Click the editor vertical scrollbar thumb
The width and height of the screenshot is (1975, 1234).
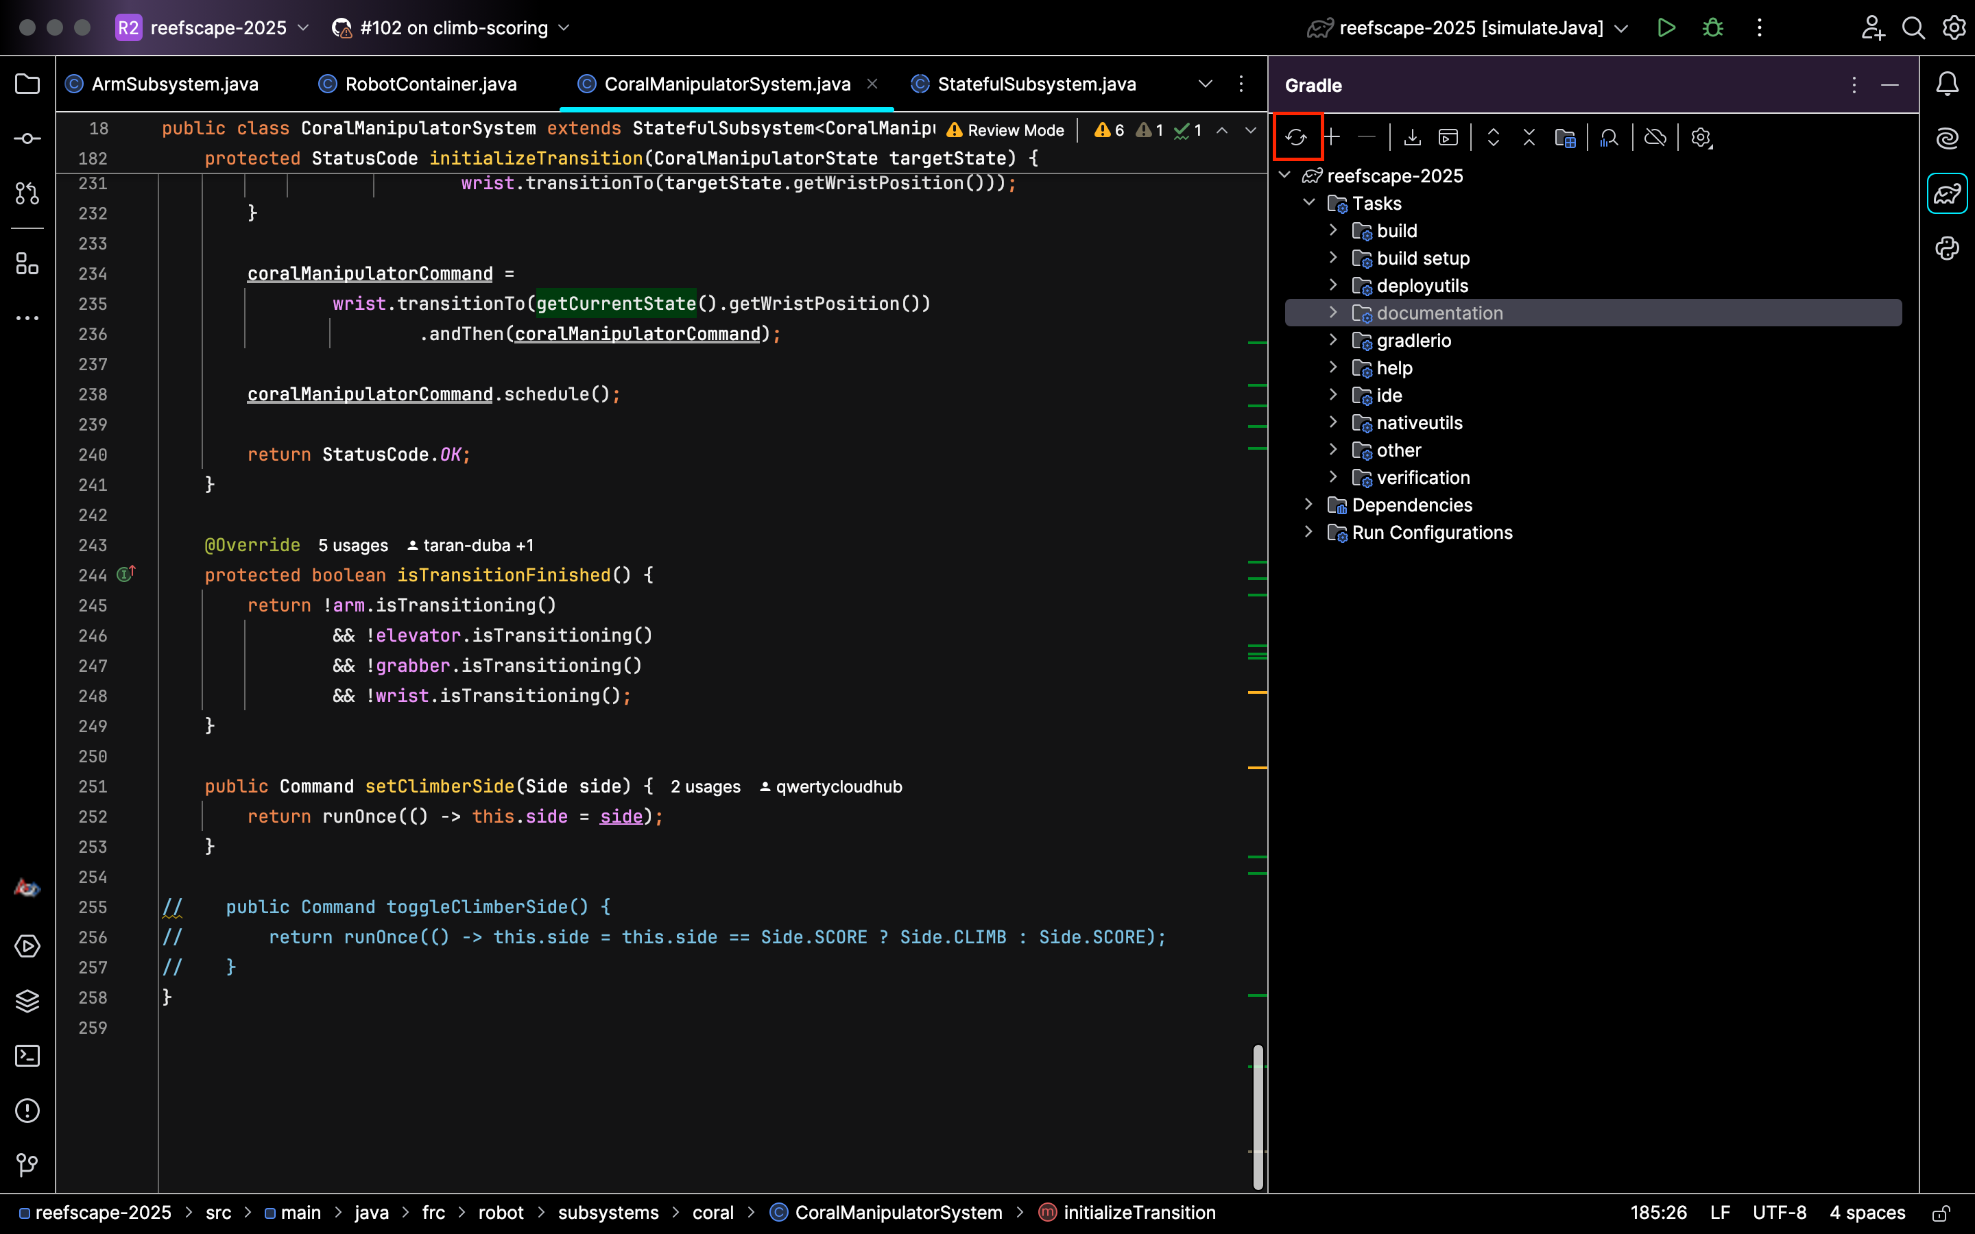(1258, 1117)
